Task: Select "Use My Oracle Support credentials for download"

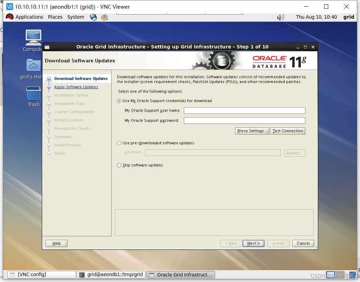Action: tap(119, 100)
